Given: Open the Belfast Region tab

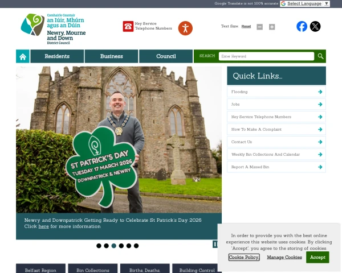Looking at the screenshot, I should coord(40,268).
